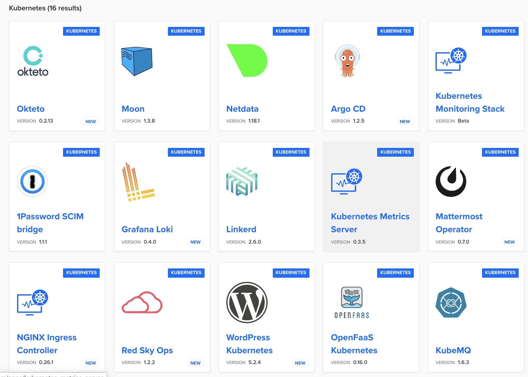528x377 pixels.
Task: Open WordPress Kubernetes title link
Action: (x=250, y=344)
